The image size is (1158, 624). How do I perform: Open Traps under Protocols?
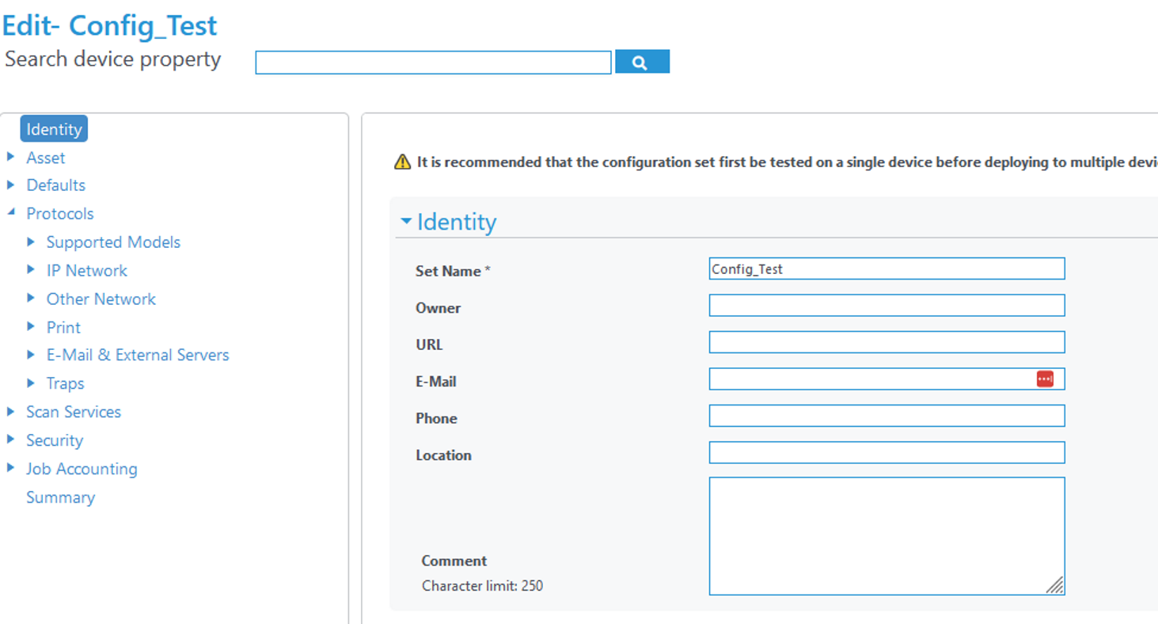[65, 384]
